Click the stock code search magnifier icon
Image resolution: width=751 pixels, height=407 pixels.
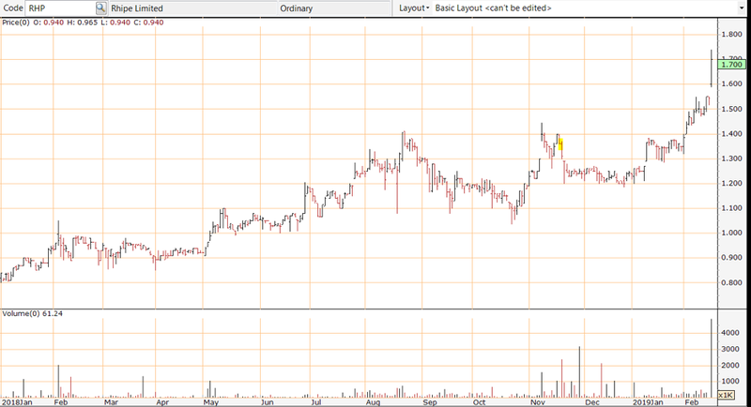[101, 8]
